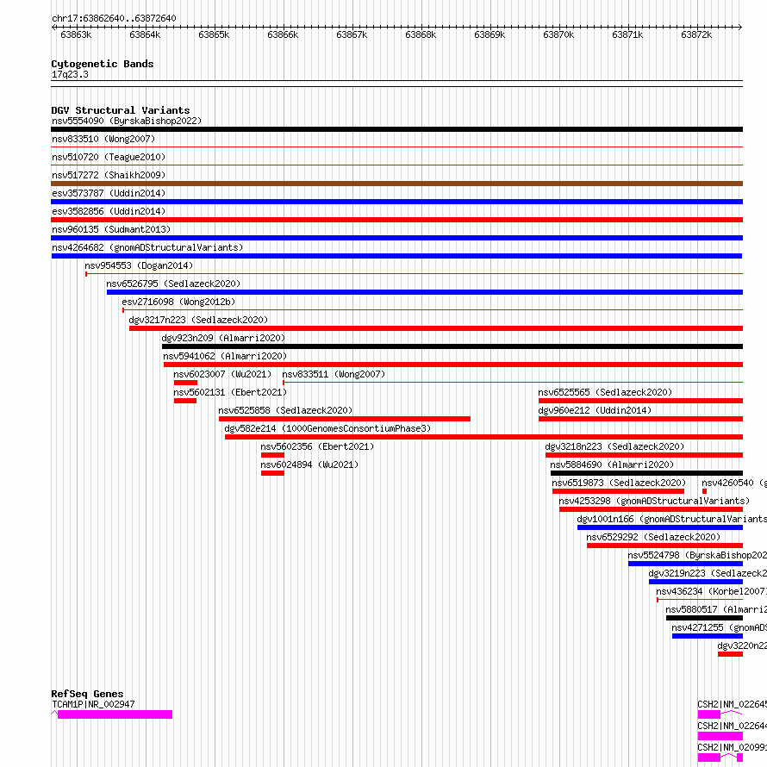
Task: Select the 17q23.3 cytogenetic band label
Action: pyautogui.click(x=70, y=75)
